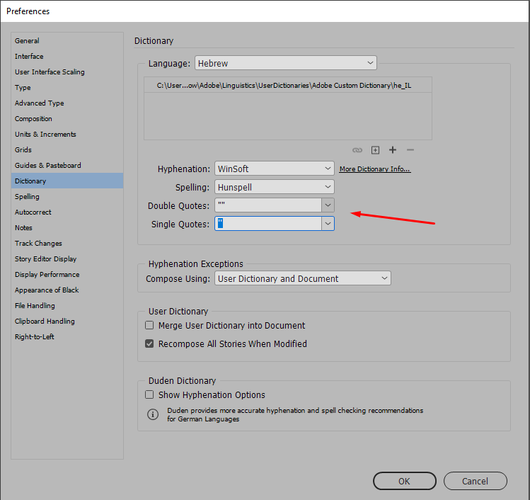Go to Grids preferences
Image resolution: width=530 pixels, height=500 pixels.
[x=67, y=149]
